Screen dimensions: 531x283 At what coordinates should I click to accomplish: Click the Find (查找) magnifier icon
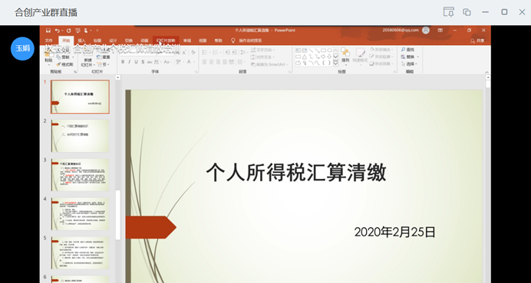tap(403, 50)
